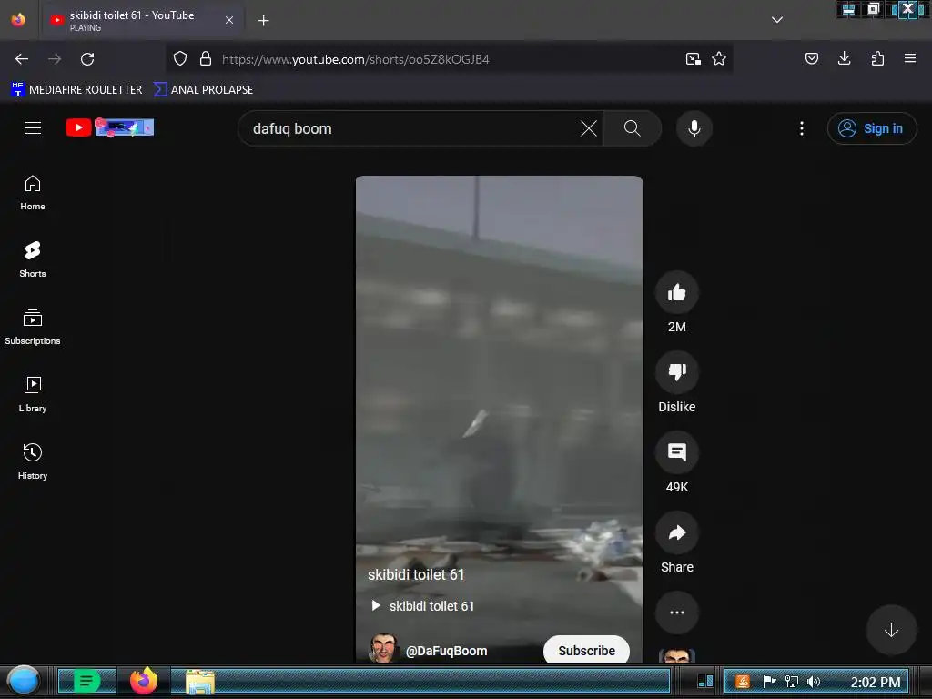Open the network tray icon
Screen dimensions: 932x699
tap(792, 682)
